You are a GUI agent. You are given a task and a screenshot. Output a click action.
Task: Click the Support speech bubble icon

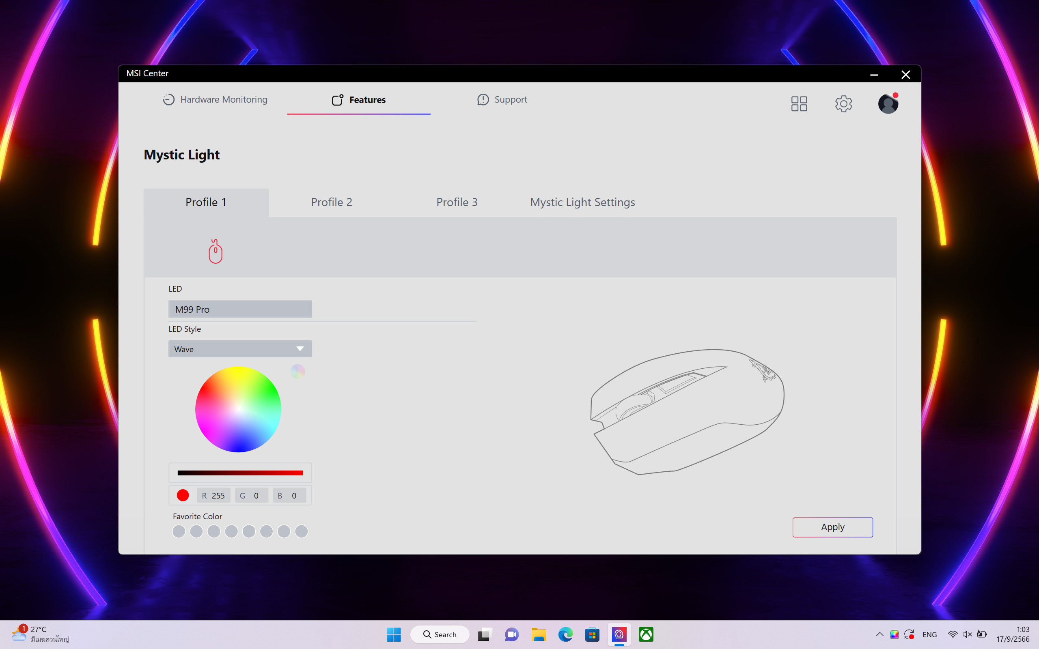[483, 100]
